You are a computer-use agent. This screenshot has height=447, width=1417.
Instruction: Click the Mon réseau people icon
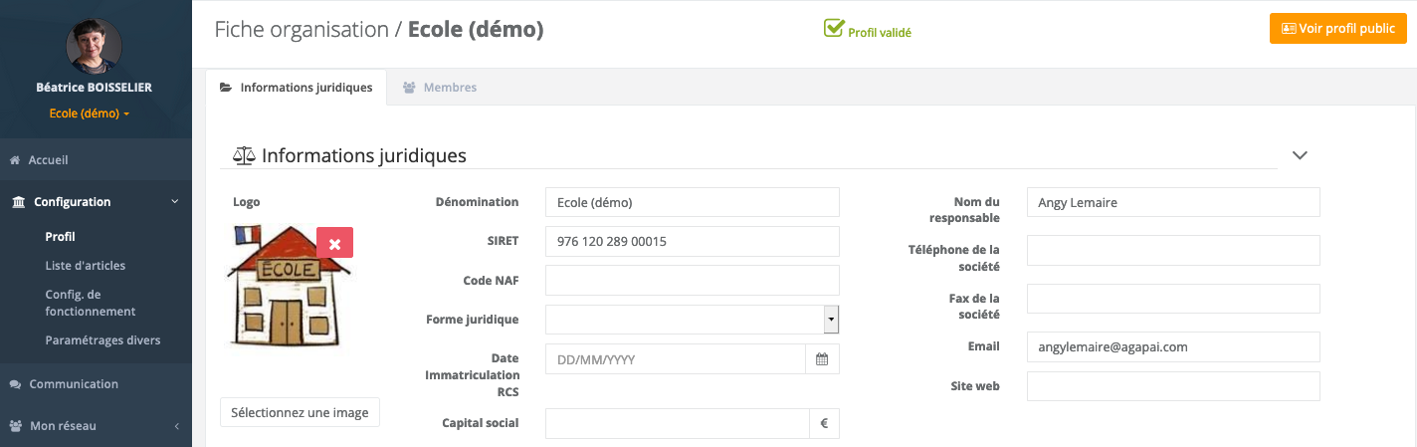(x=16, y=426)
